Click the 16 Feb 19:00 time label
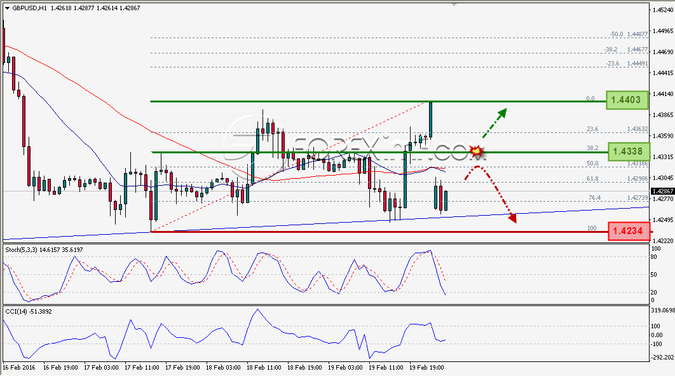Image resolution: width=675 pixels, height=376 pixels. click(60, 367)
